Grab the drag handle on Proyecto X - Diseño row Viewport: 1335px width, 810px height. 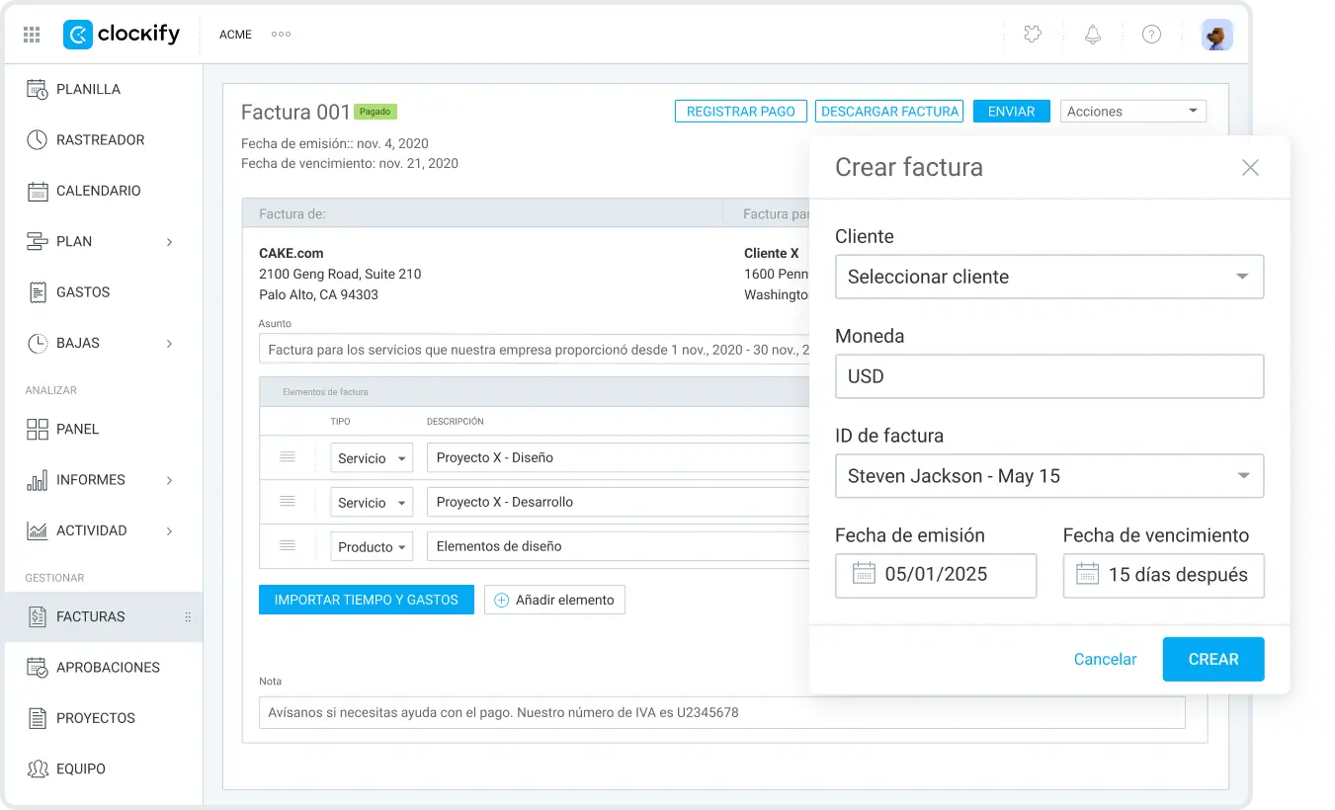[x=288, y=456]
